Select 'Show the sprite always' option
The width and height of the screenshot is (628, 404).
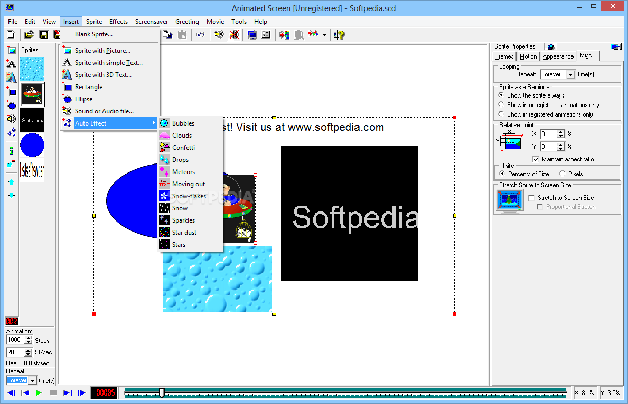(x=532, y=95)
